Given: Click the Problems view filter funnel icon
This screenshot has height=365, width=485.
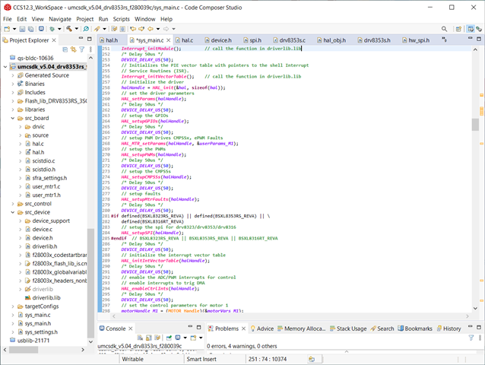Looking at the screenshot, I should click(x=471, y=338).
